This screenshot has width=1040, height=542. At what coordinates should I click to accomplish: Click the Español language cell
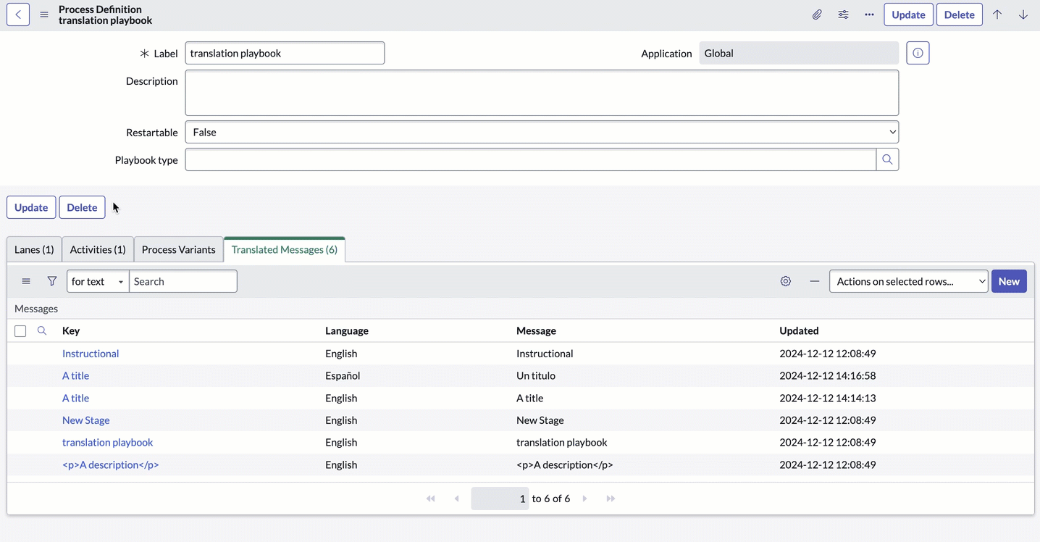[343, 375]
